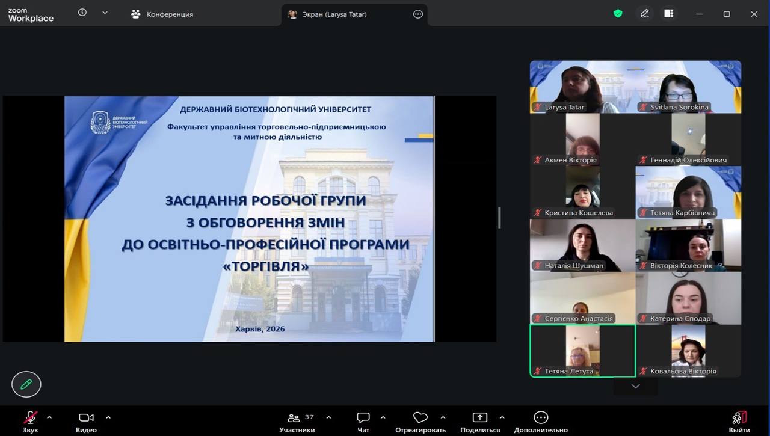Open the Участники list

click(x=297, y=421)
